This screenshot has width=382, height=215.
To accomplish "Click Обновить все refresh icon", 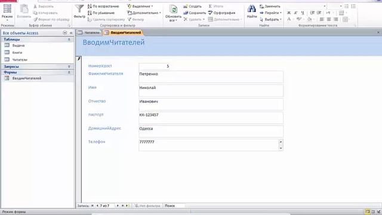I will pos(173,13).
